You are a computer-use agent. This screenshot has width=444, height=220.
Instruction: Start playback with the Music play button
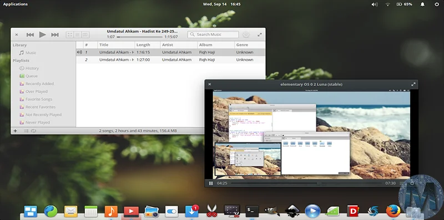[x=43, y=34]
